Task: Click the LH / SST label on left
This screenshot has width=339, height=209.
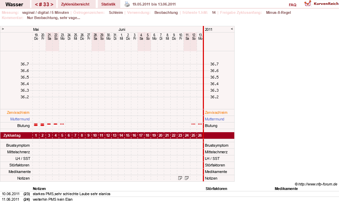Action: coord(23,158)
